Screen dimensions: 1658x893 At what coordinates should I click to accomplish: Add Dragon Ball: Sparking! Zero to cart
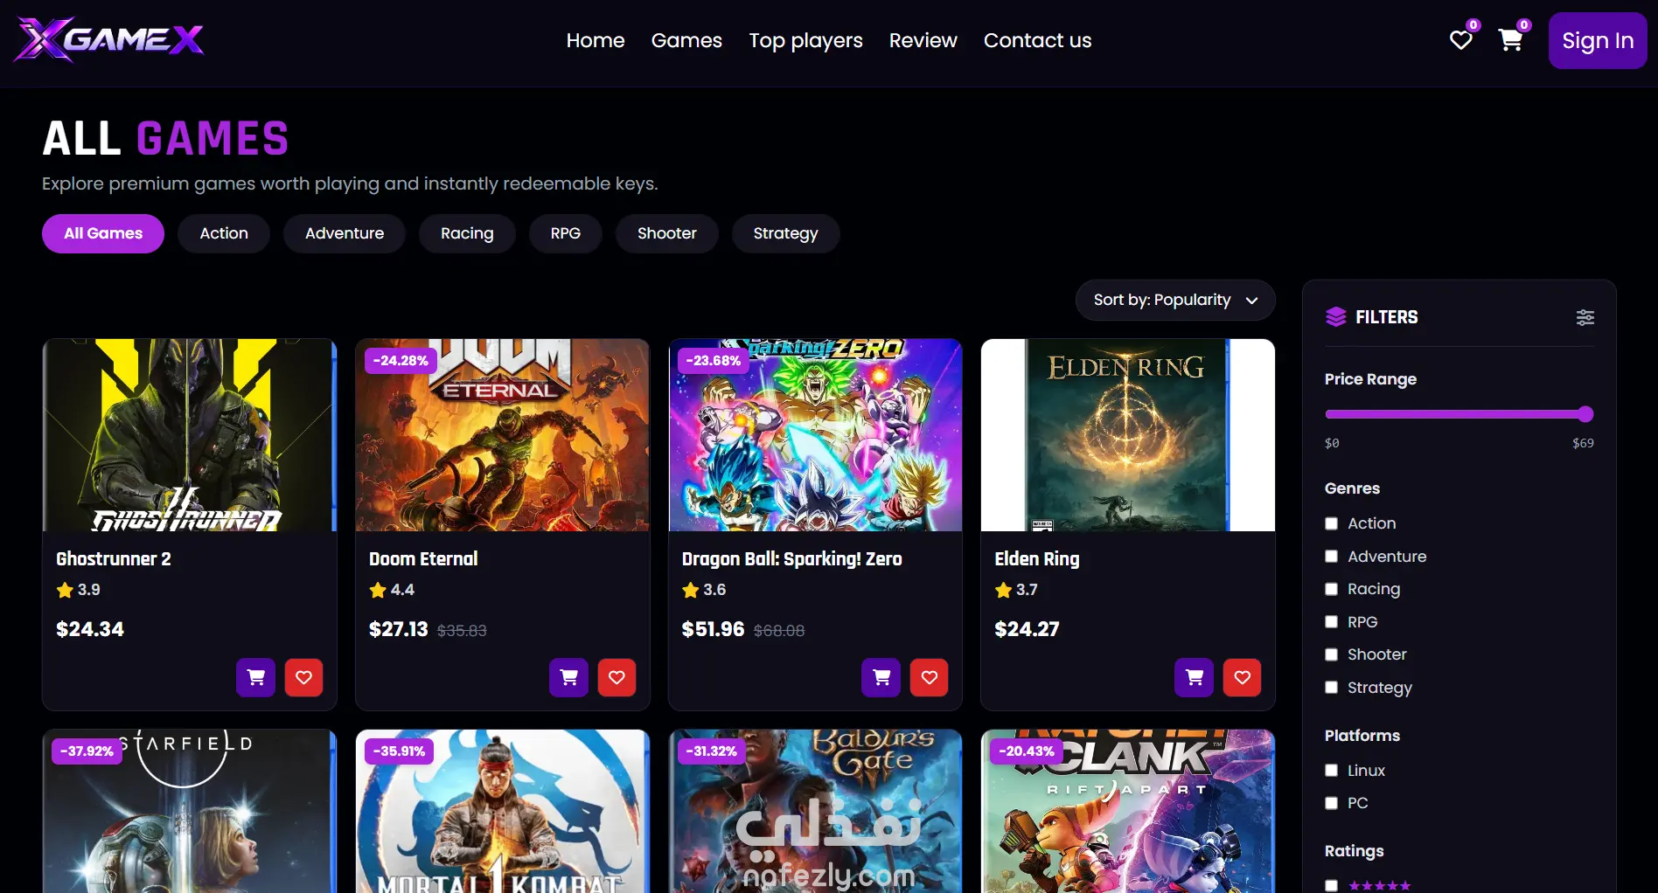881,677
